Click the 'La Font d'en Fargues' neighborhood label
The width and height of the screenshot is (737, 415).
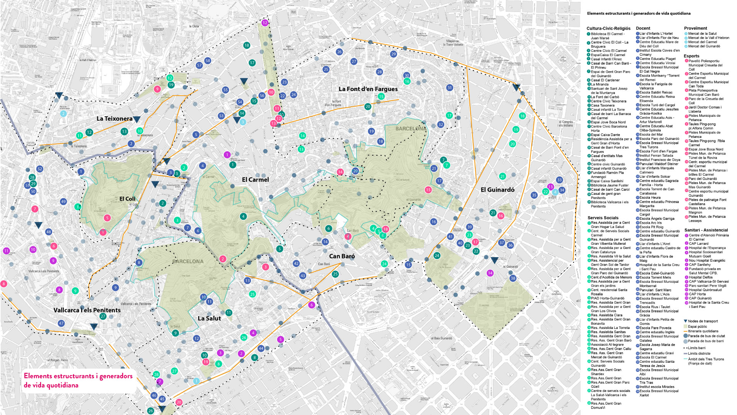click(x=368, y=89)
